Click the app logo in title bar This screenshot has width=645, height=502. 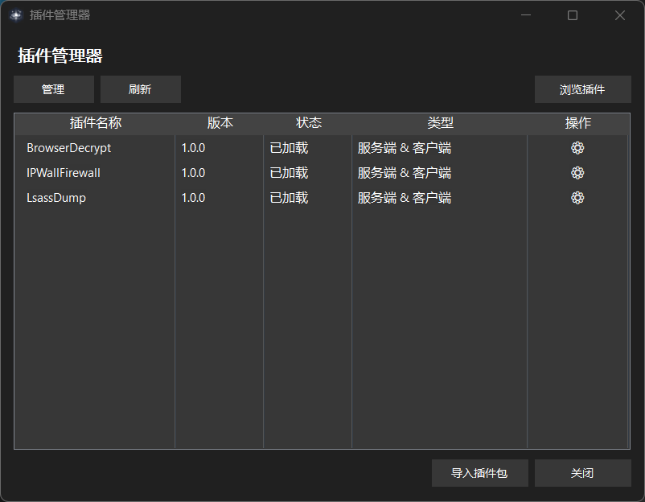tap(16, 15)
